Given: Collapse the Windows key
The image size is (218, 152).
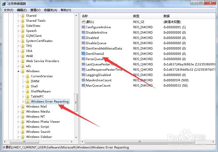Looking at the screenshot, I should (x=18, y=71).
